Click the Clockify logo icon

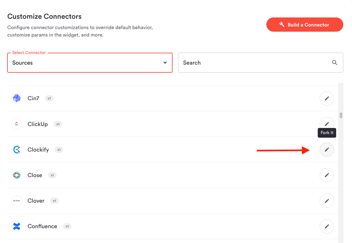(16, 149)
